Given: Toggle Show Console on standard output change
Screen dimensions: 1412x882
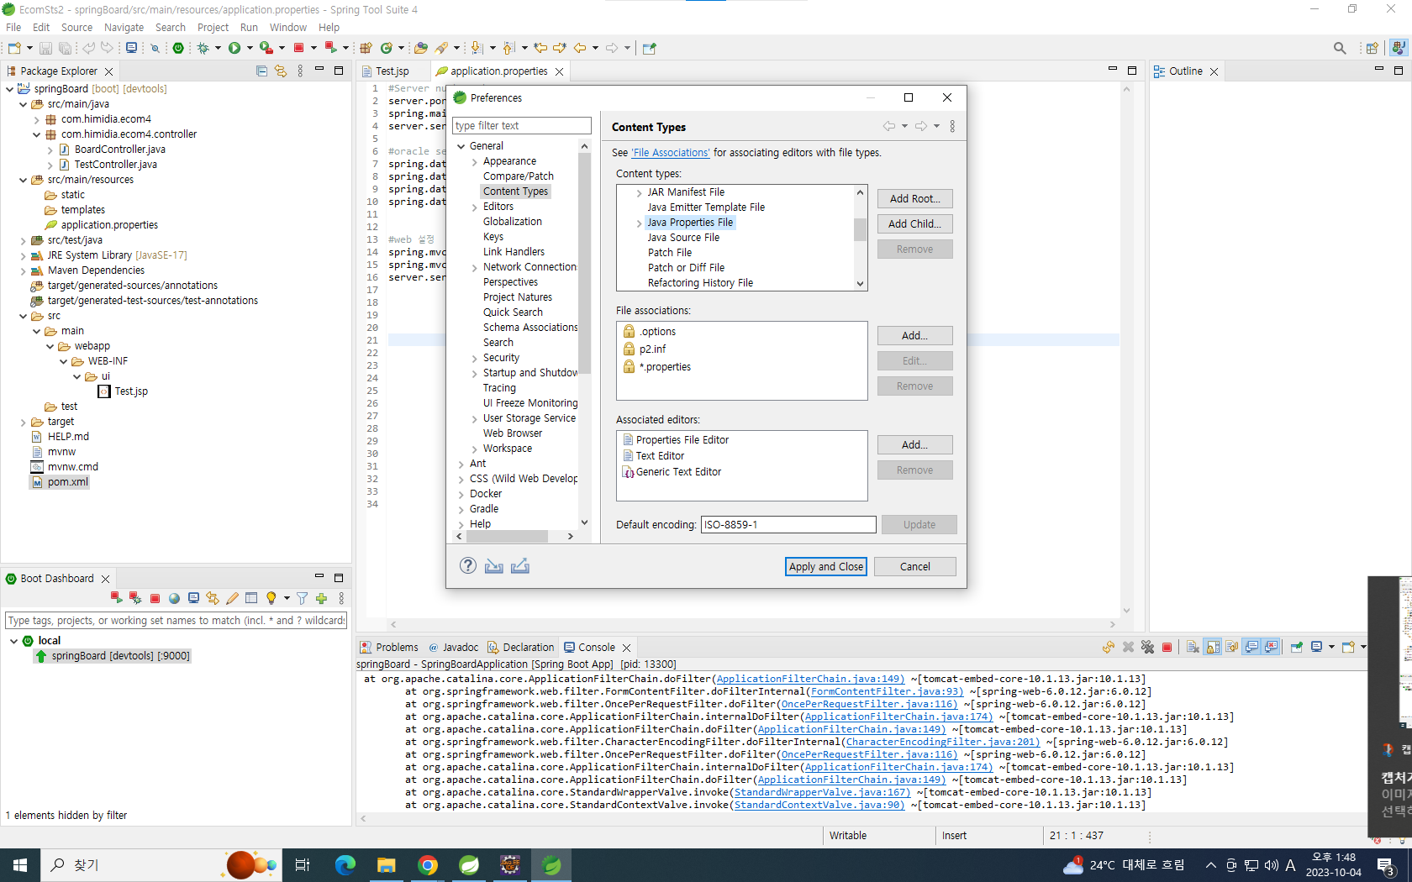Looking at the screenshot, I should click(x=1252, y=647).
